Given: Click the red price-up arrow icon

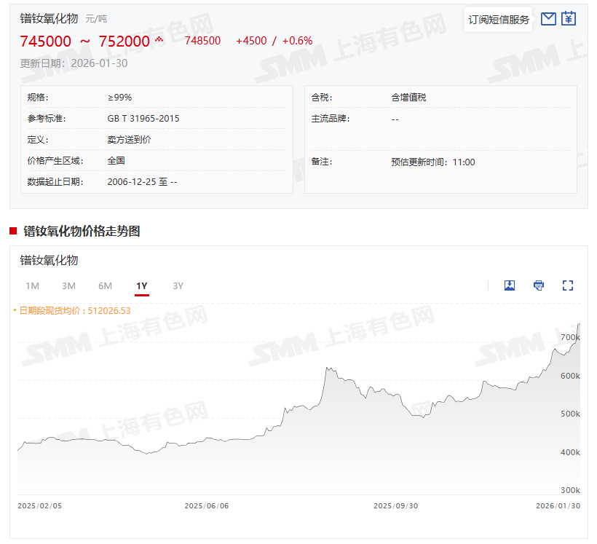Looking at the screenshot, I should pos(159,40).
